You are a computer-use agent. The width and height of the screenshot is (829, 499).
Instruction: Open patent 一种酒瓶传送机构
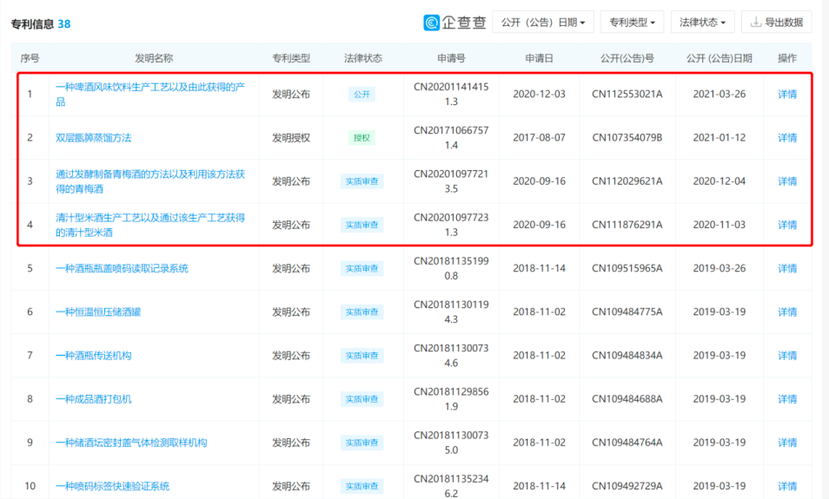pyautogui.click(x=94, y=355)
